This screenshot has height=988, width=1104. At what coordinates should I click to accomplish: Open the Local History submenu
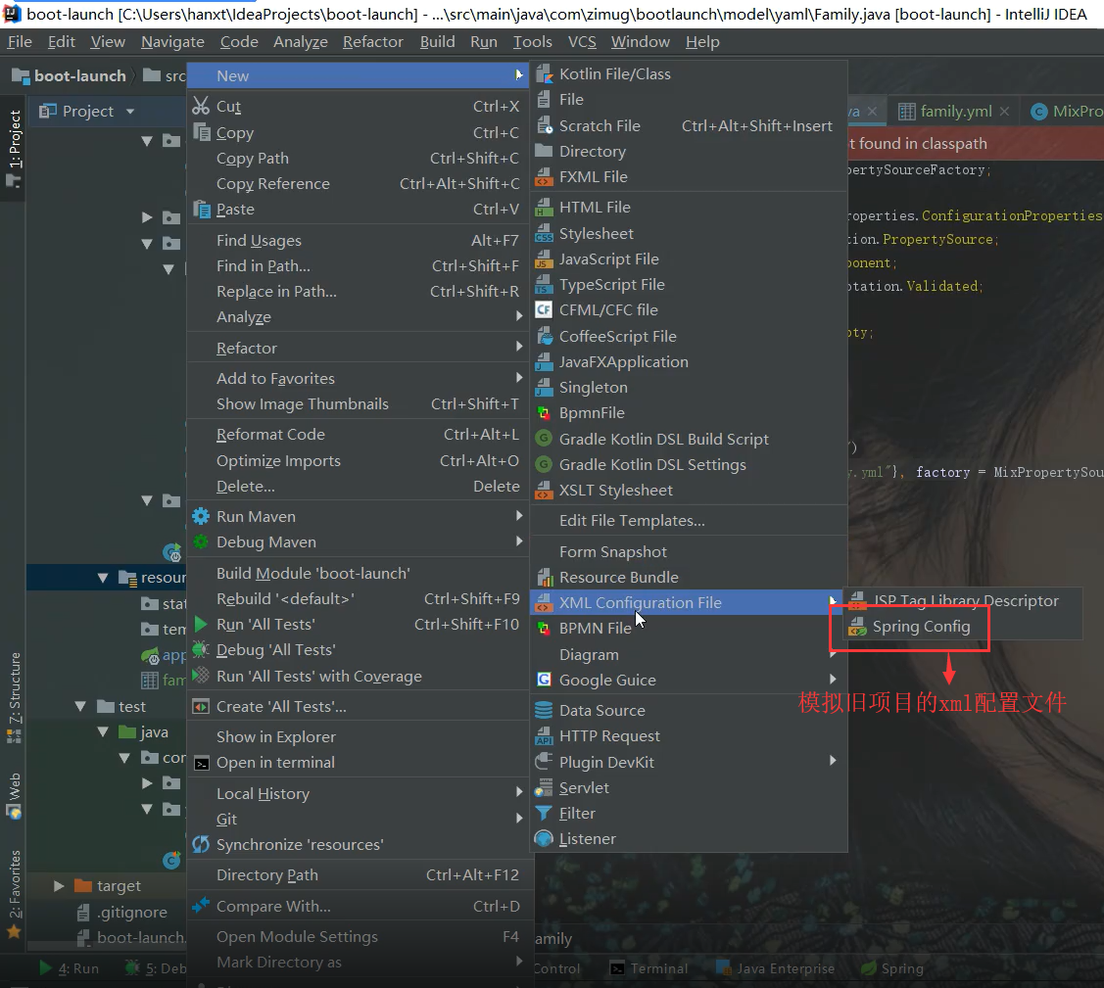(360, 794)
